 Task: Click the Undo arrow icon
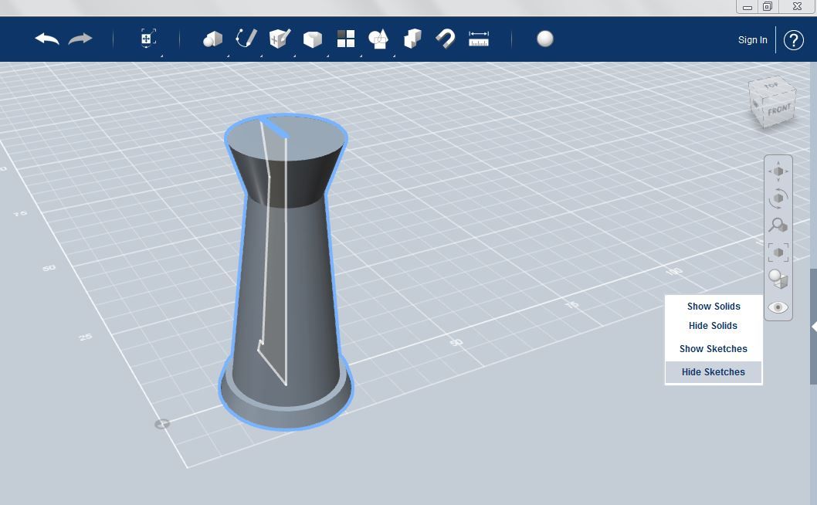pos(46,39)
